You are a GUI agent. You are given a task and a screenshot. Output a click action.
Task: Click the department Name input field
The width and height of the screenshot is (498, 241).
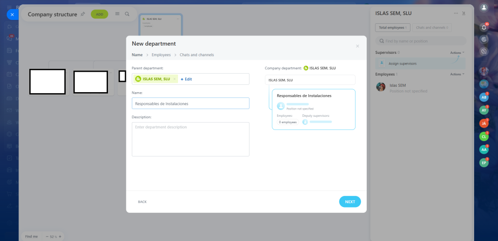(x=190, y=103)
